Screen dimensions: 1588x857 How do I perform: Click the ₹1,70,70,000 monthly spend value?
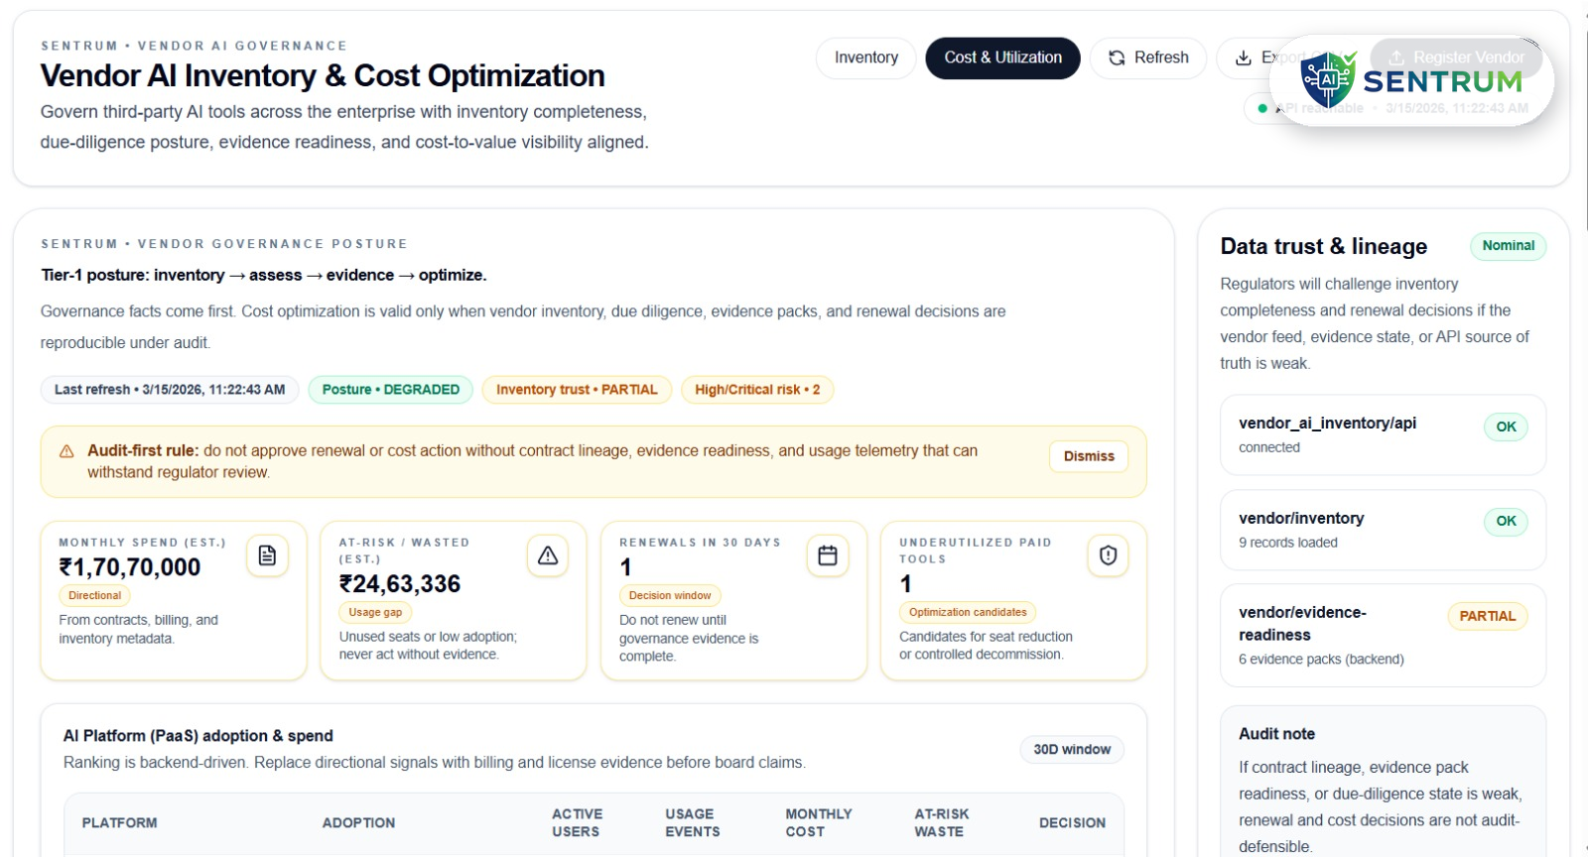pos(130,567)
